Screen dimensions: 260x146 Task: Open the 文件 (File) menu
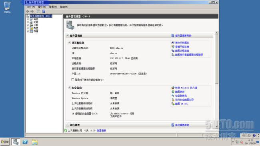(31, 7)
